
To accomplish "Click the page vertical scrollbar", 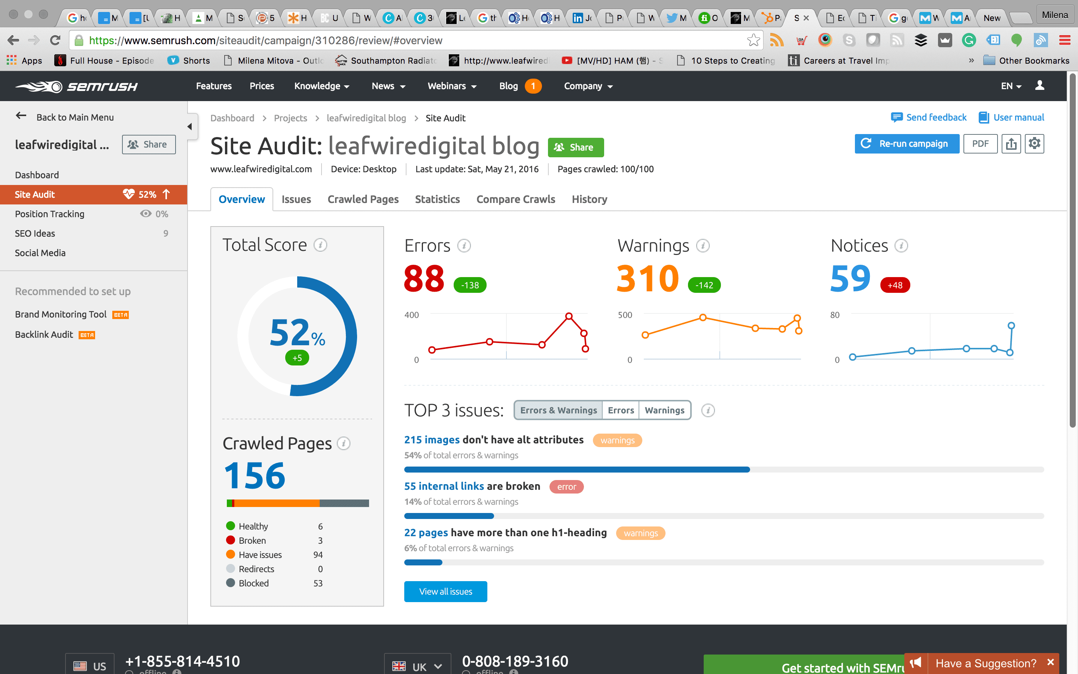I will pos(1073,250).
